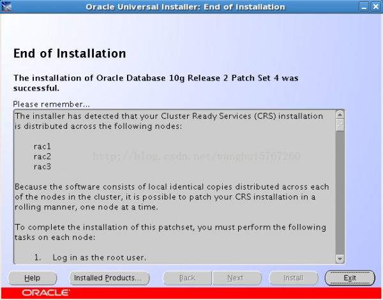
Task: Click the disabled Next button
Action: [237, 278]
